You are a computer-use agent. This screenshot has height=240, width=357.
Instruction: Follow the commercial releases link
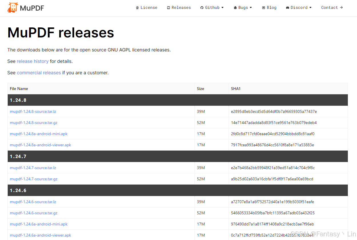[39, 73]
